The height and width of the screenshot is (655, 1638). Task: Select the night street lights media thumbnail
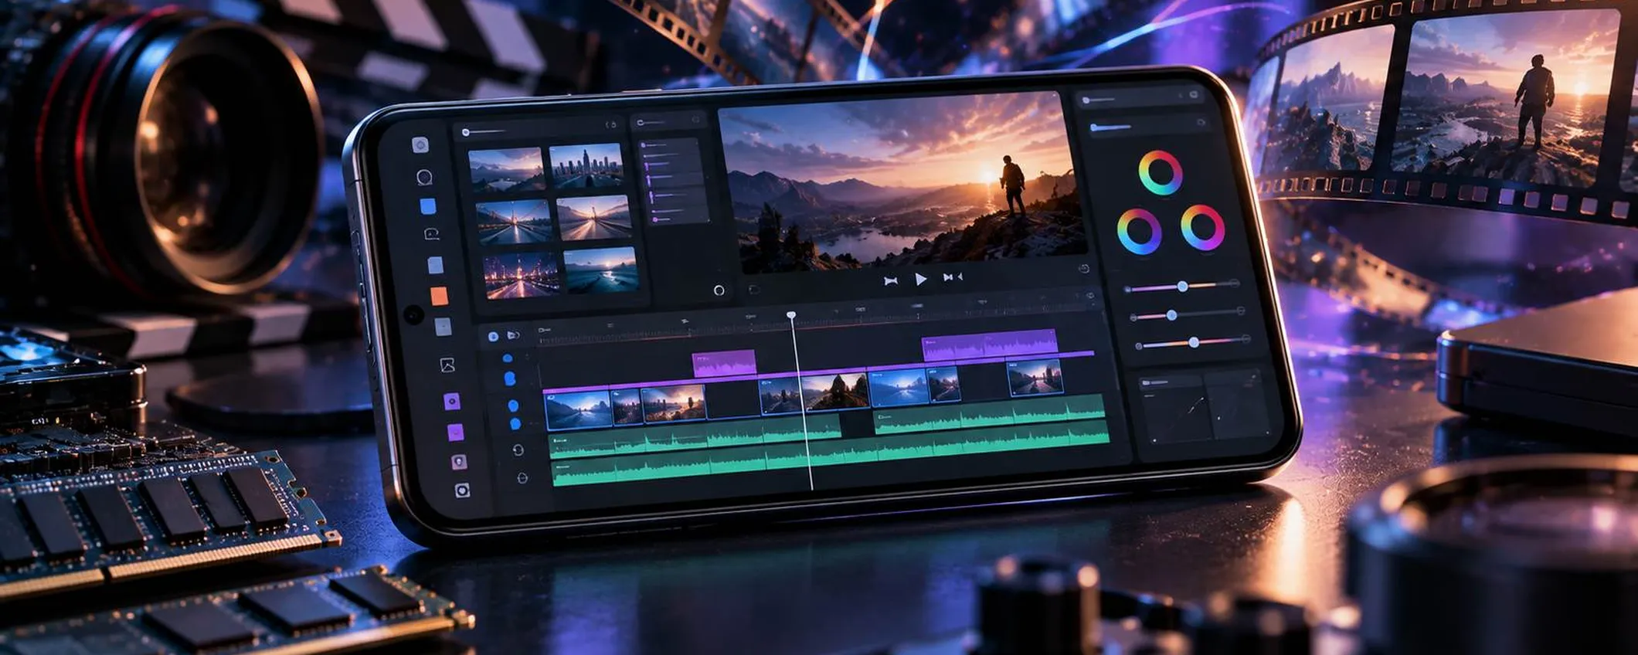tap(522, 276)
